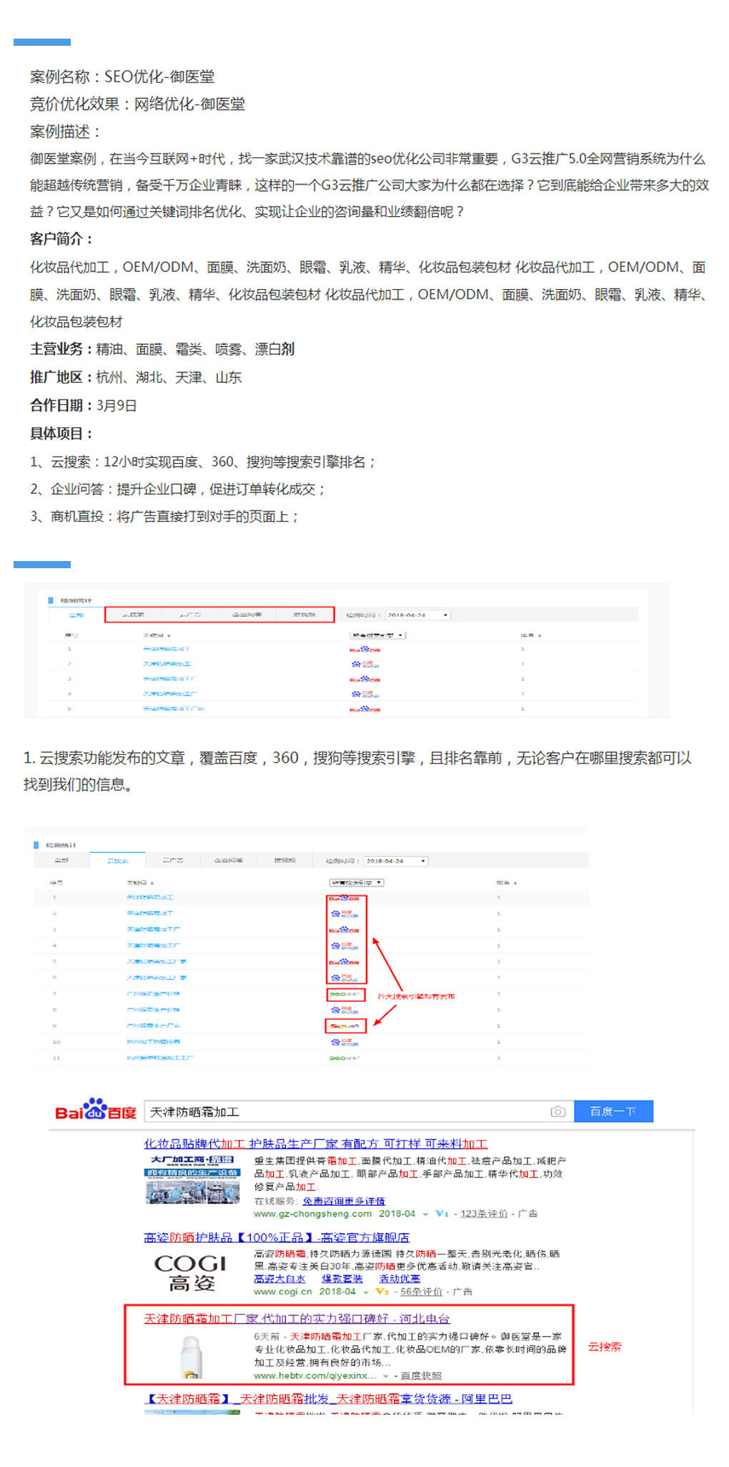Click the 推广地区：杭州、湖北、天津、山东 line
Screen dimensions: 729x1467
tap(136, 377)
